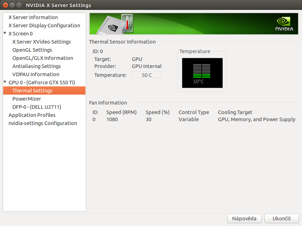Viewport: 302px width, 226px height.
Task: Click the Speed (%) column header
Action: 157,112
